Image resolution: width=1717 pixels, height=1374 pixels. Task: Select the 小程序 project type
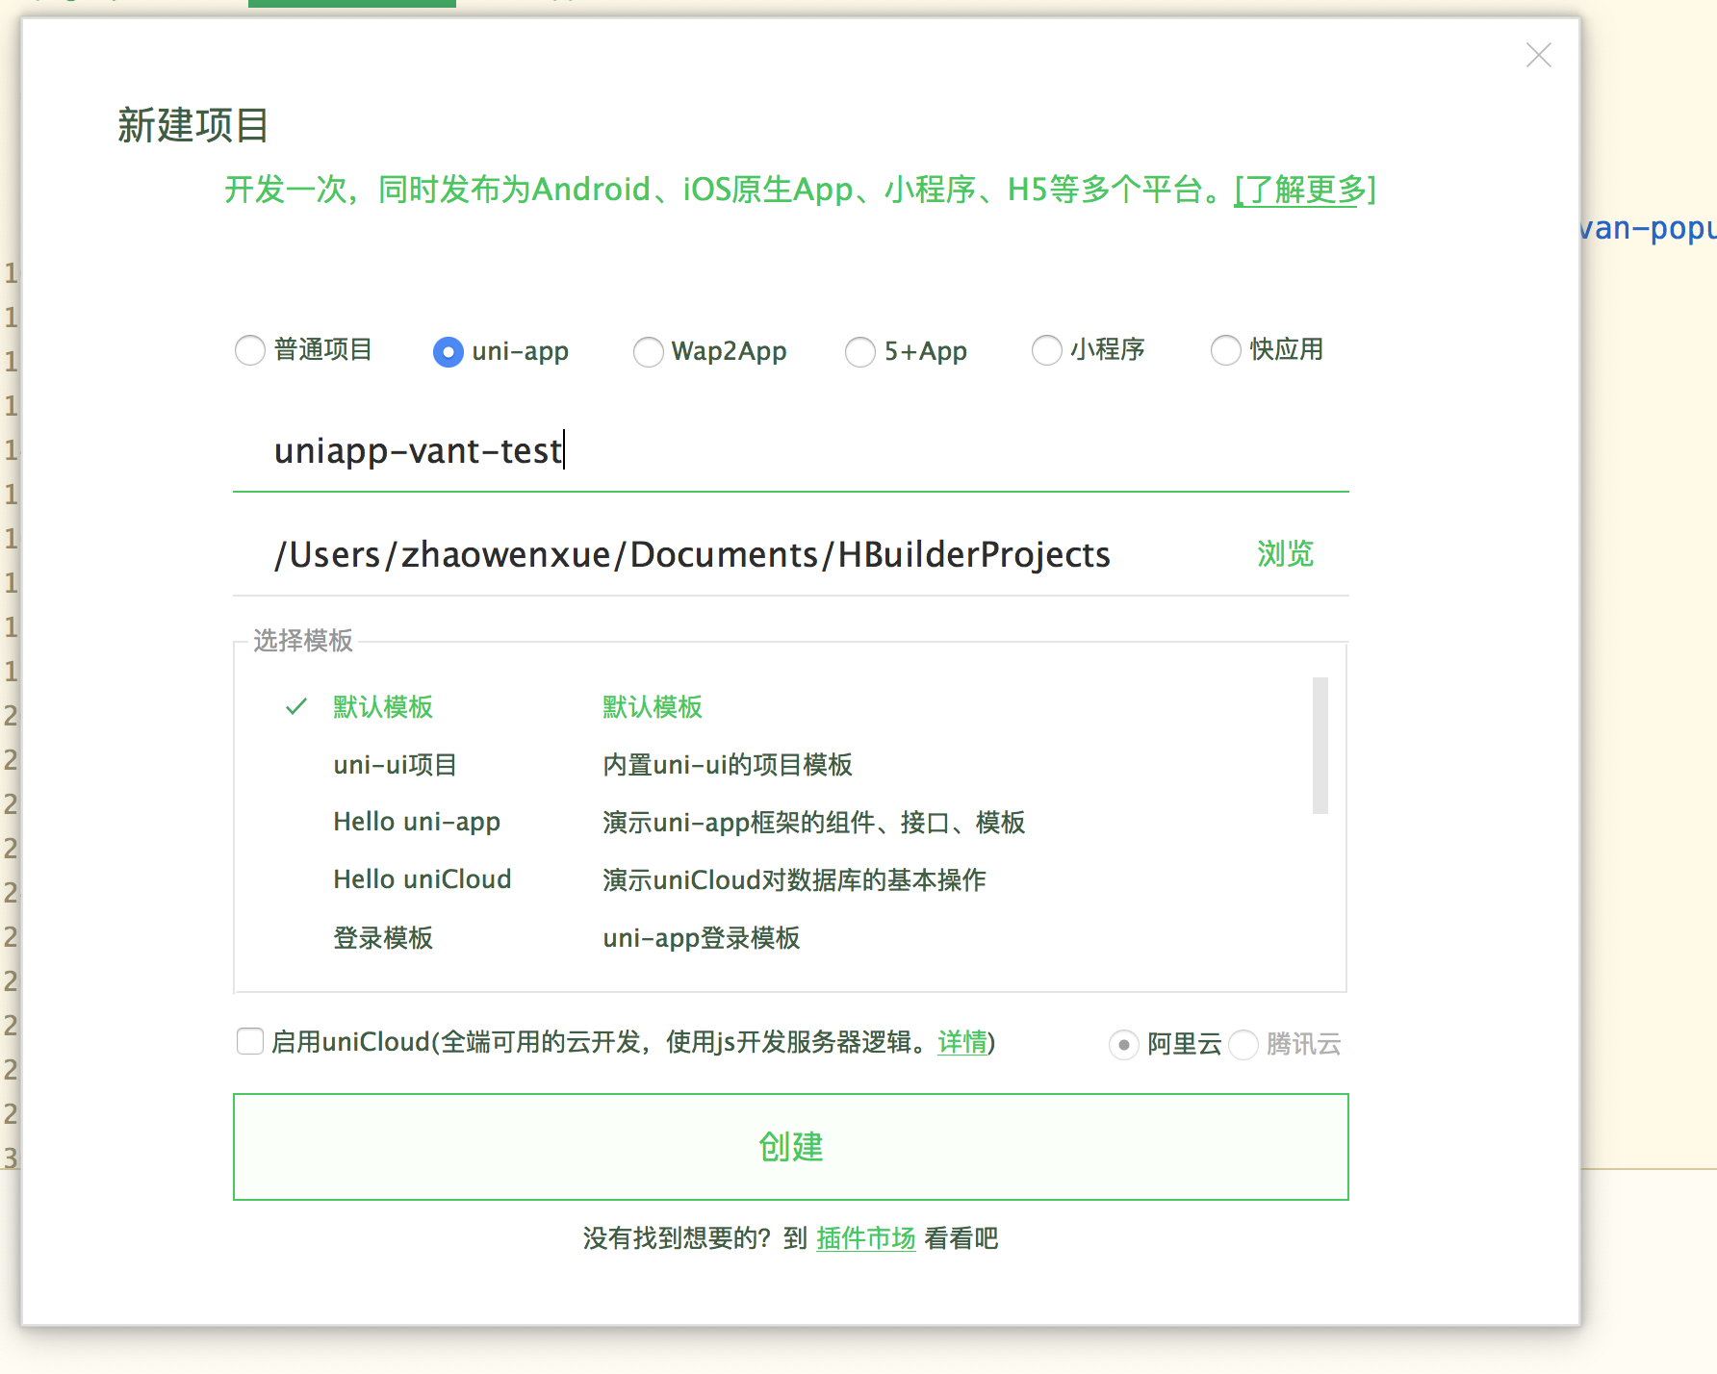click(1046, 351)
